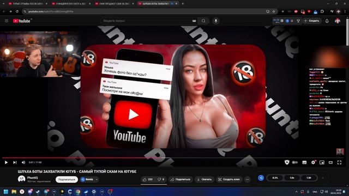Viewport: 349px width, 196px height.
Task: Open Chrome from the taskbar
Action: click(78, 192)
